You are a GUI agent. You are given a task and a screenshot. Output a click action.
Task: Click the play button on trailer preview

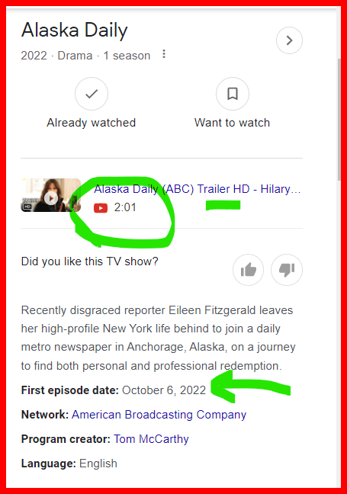pyautogui.click(x=51, y=198)
